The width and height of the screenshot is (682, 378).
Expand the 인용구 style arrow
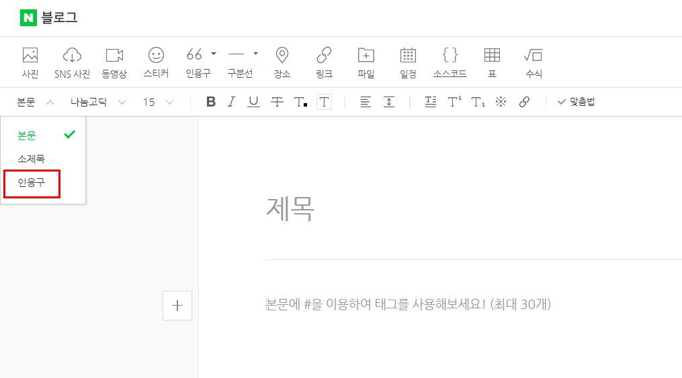(x=214, y=54)
